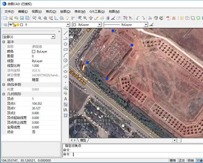Collapse the 几何图形 property group
This screenshot has height=163, width=203.
(4, 94)
